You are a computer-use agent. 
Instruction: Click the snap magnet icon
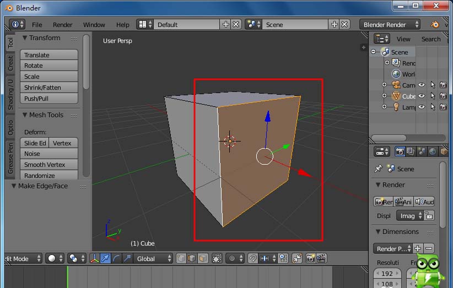pyautogui.click(x=252, y=258)
